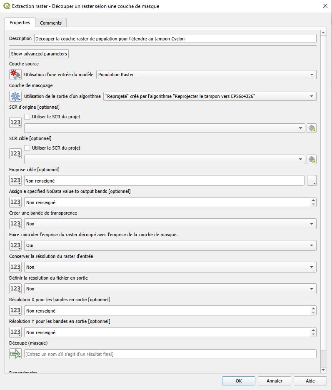Click the 123 value-type icon for Emprise cible
332x390 pixels.
tap(15, 180)
